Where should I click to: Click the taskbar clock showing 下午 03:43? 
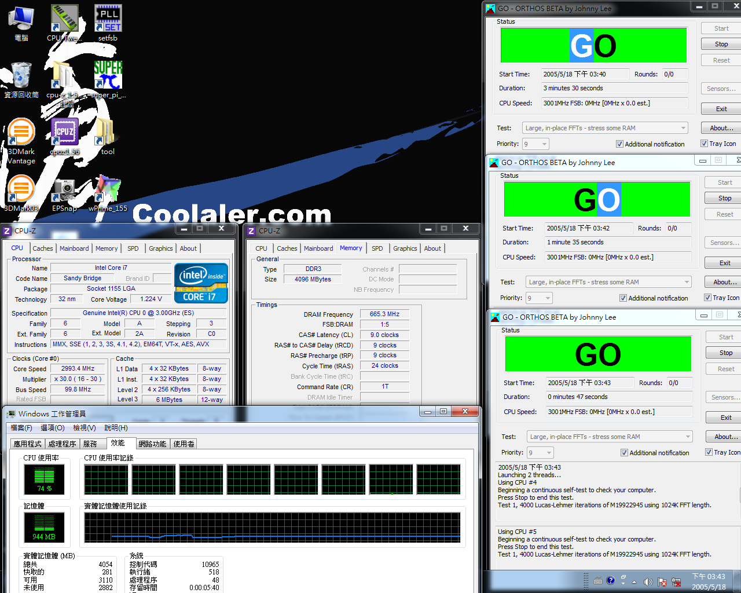pyautogui.click(x=709, y=581)
